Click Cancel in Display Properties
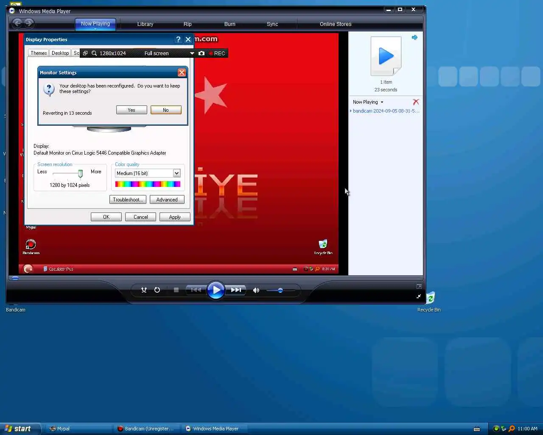This screenshot has width=543, height=435. (141, 217)
